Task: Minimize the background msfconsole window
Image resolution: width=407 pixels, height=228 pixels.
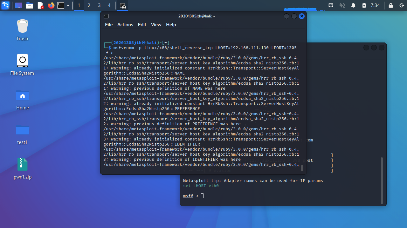Action: [366, 48]
